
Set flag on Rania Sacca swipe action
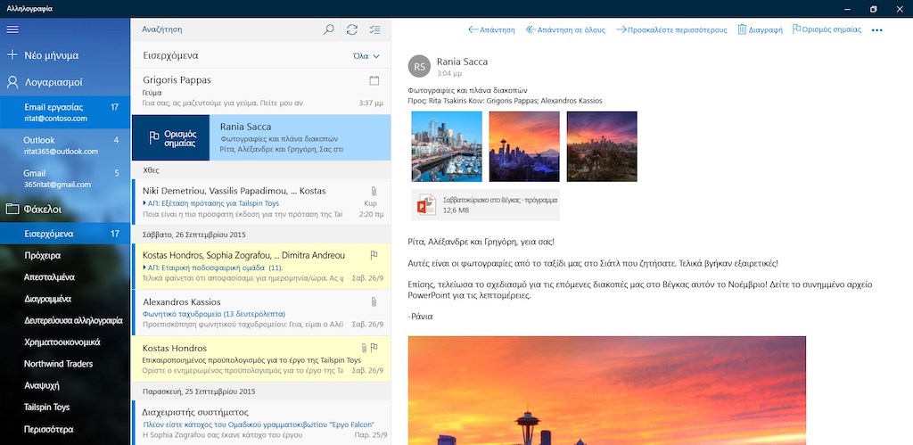pos(170,138)
